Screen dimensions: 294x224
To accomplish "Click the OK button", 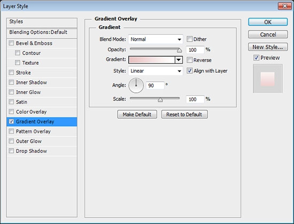I will coord(268,22).
